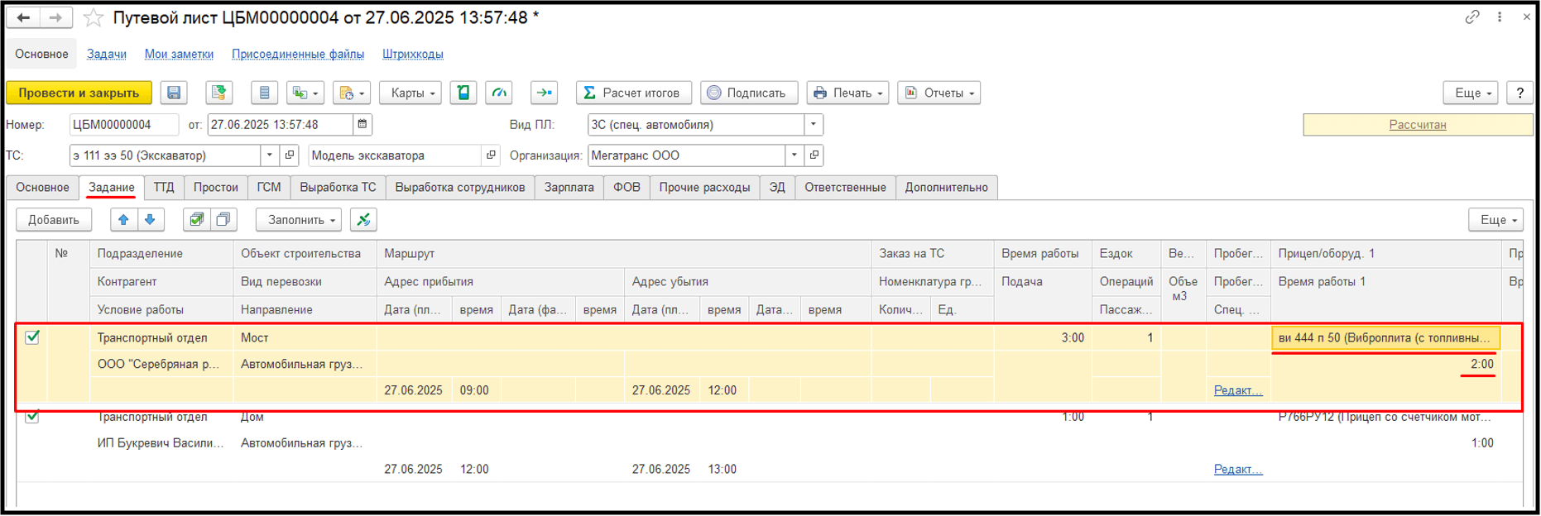Image resolution: width=1541 pixels, height=516 pixels.
Task: Open the Печать dropdown menu
Action: (x=848, y=93)
